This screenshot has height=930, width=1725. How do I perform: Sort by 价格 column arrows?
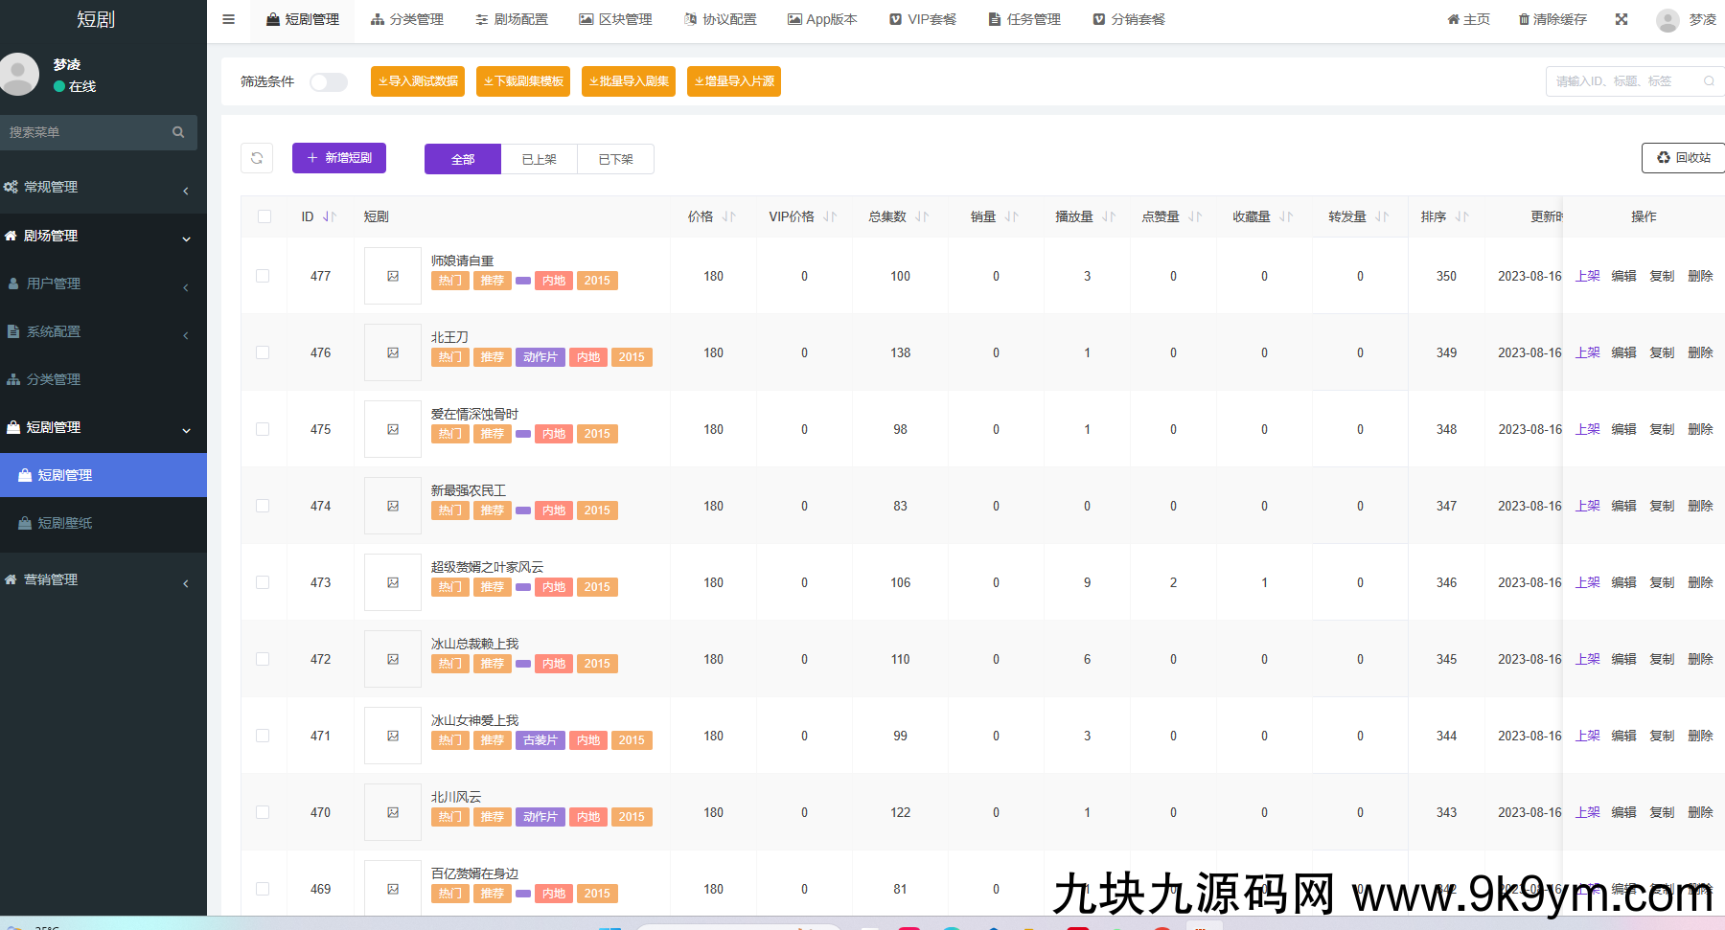pos(729,216)
